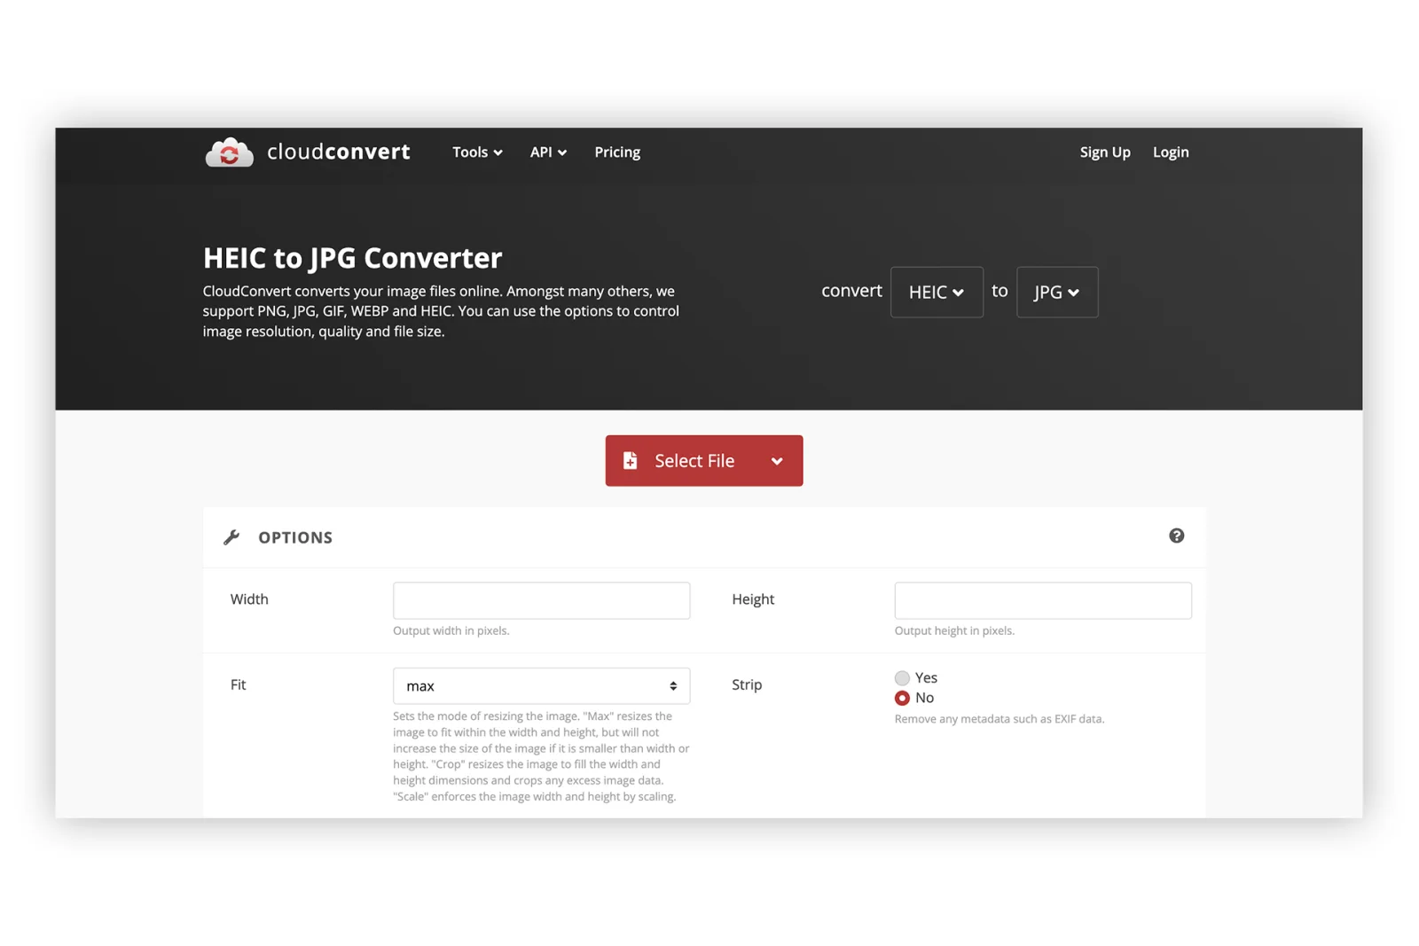This screenshot has height=946, width=1419.
Task: Go to the Pricing page
Action: click(617, 152)
